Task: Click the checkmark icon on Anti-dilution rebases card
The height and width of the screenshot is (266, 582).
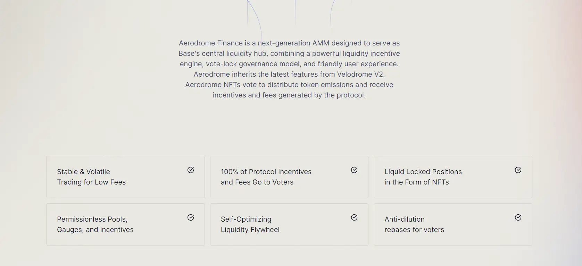Action: [518, 217]
